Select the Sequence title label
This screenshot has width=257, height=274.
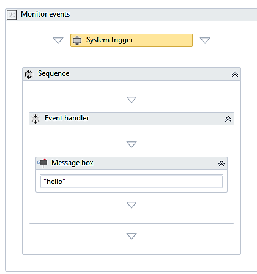coord(54,73)
